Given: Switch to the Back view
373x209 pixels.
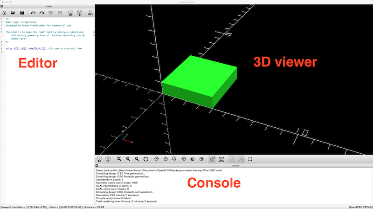Looking at the screenshot, I should 201,159.
